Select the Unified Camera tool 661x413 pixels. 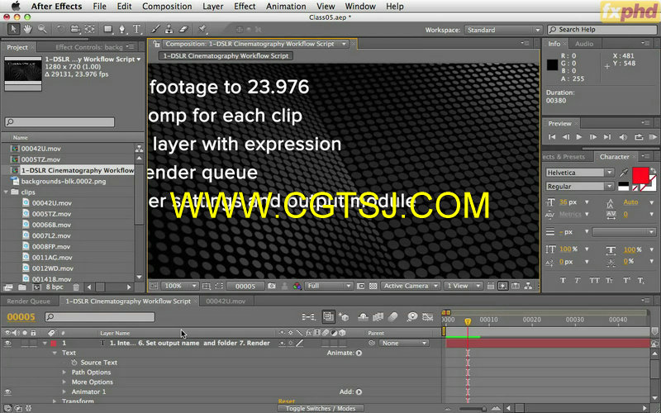(x=75, y=29)
